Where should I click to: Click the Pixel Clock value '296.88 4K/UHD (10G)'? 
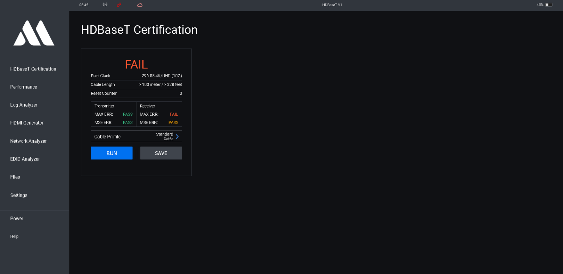point(162,76)
